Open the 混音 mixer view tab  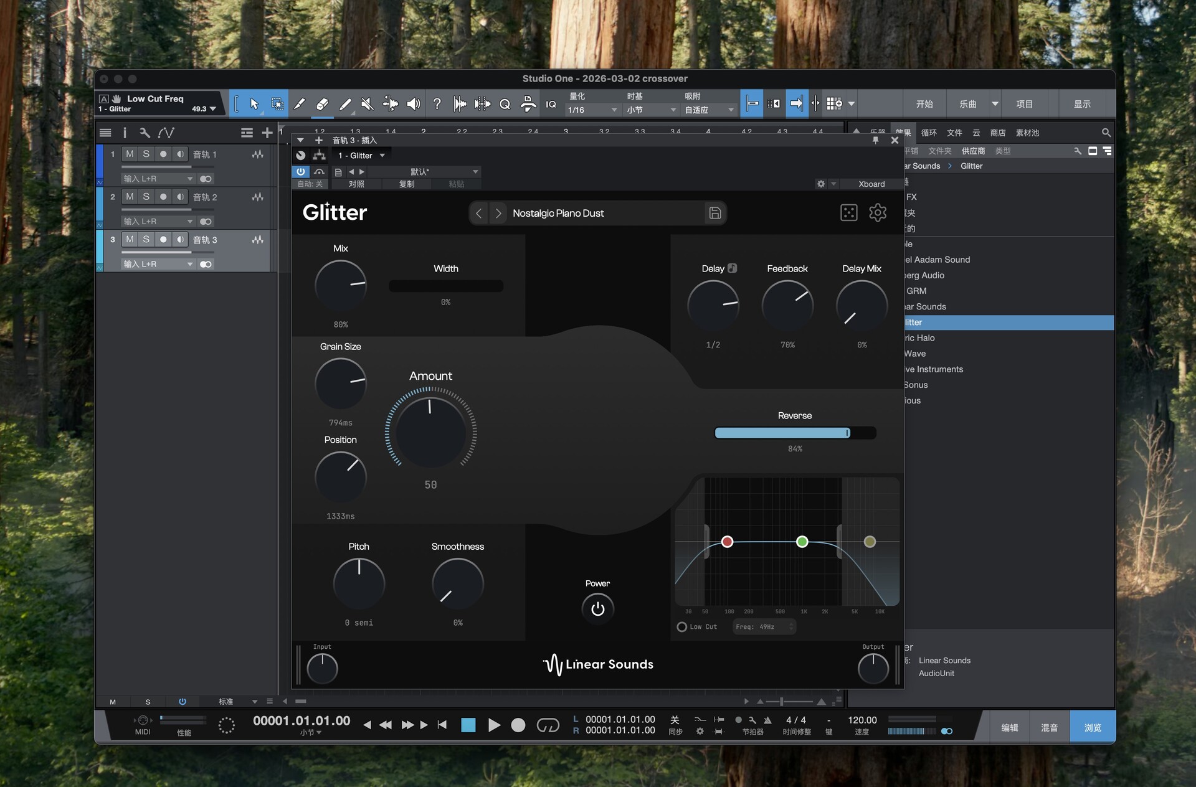(1049, 727)
